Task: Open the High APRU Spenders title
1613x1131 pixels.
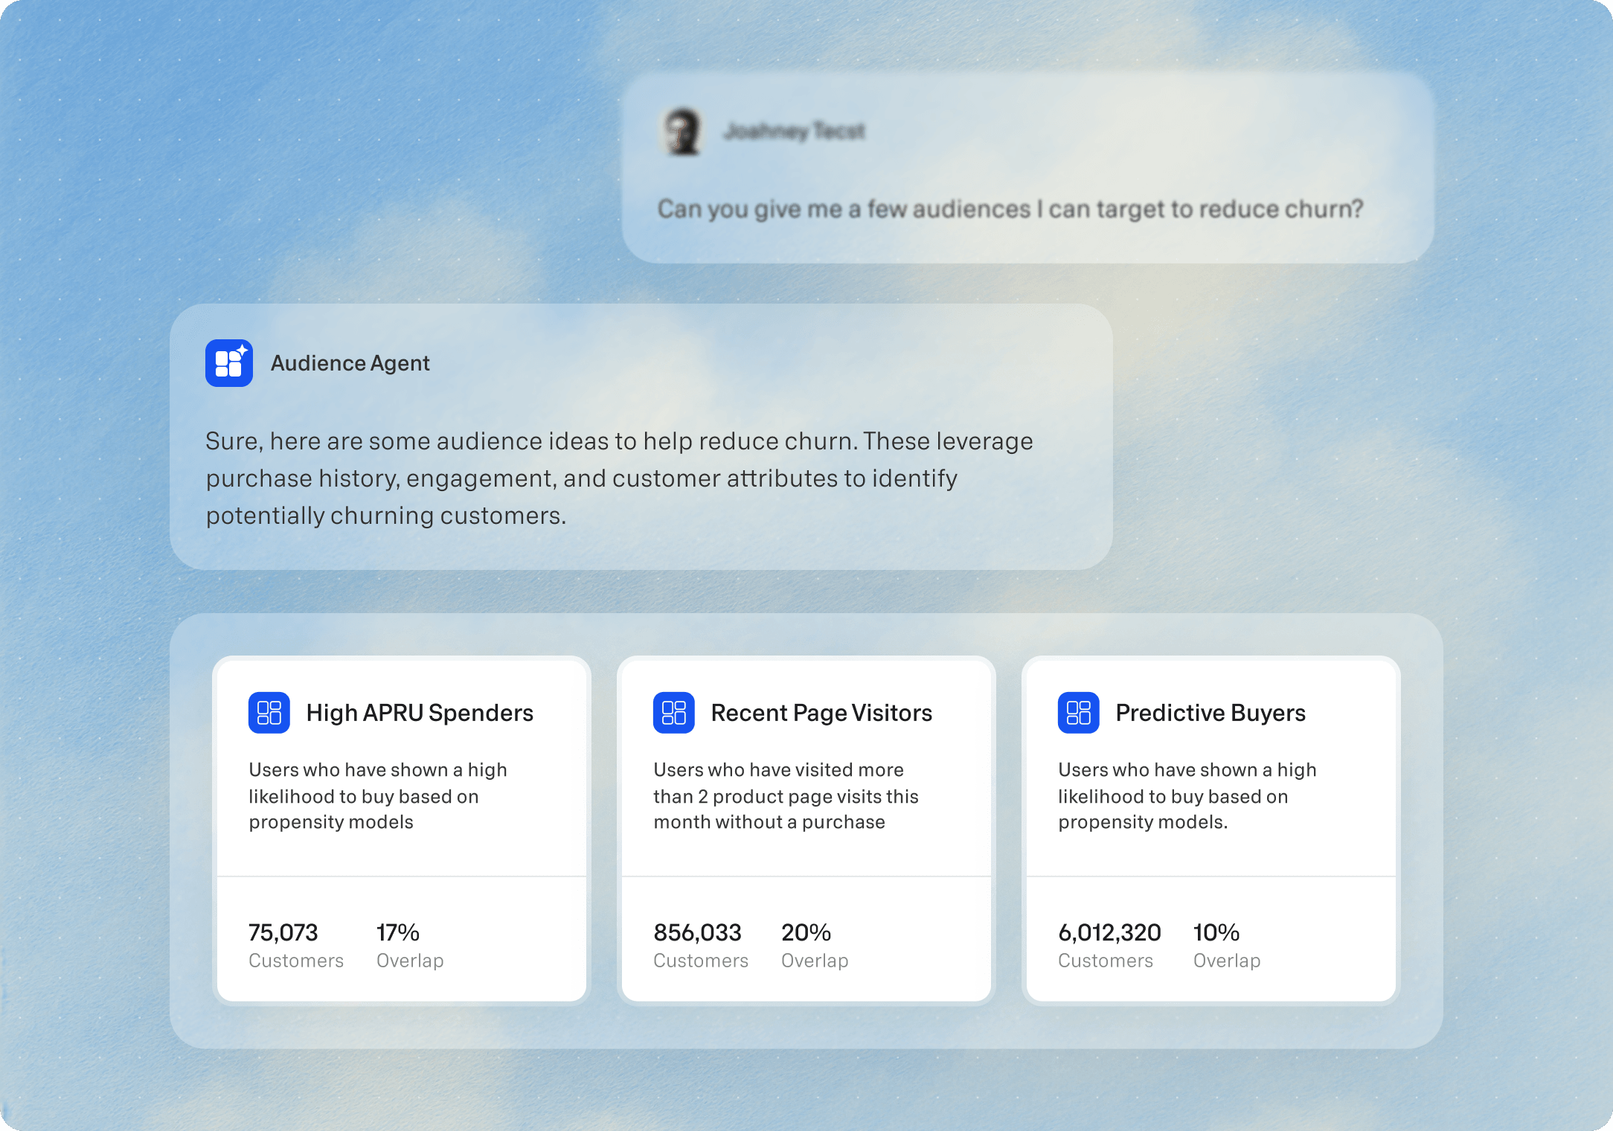Action: click(x=420, y=713)
